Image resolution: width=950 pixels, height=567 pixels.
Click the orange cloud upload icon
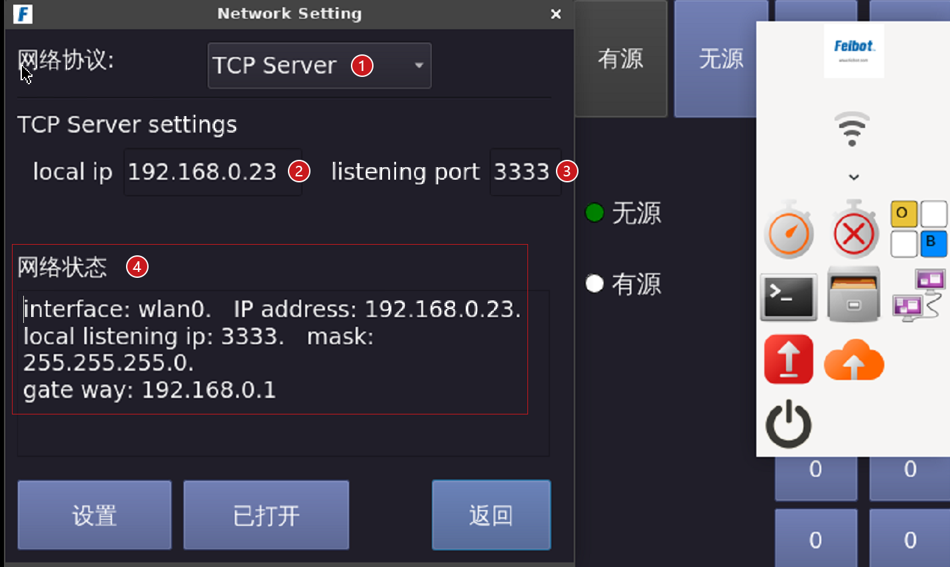(854, 359)
